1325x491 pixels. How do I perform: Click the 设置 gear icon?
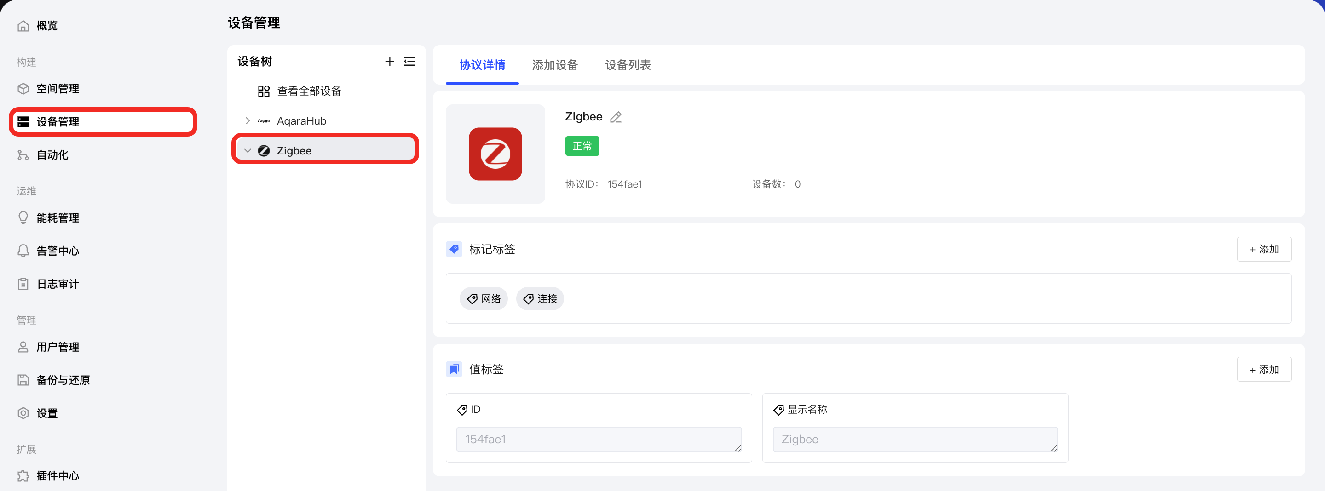tap(23, 413)
